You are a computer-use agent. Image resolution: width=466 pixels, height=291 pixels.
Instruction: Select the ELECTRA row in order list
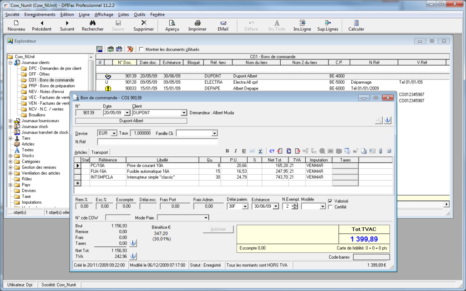tap(272, 82)
